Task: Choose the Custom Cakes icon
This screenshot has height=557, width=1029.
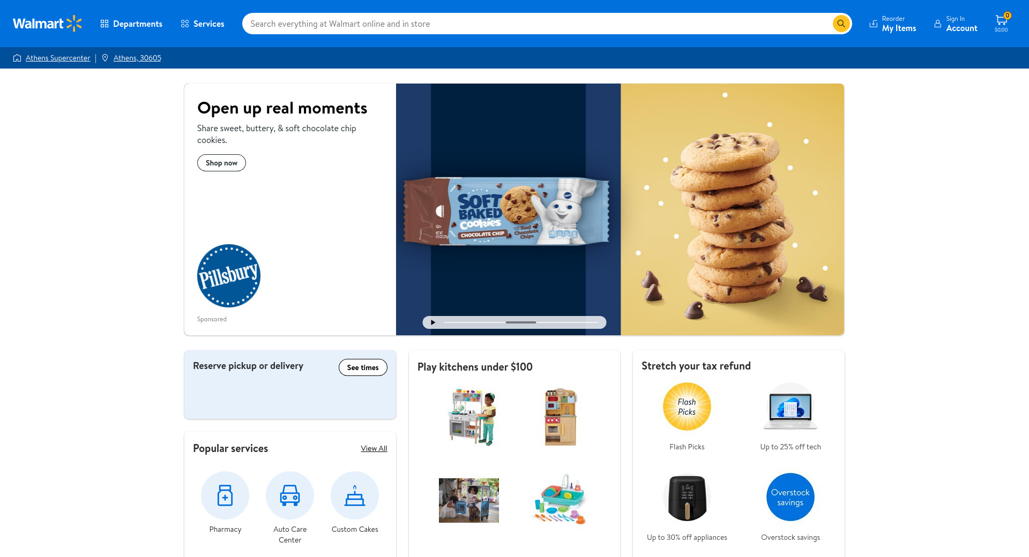Action: pyautogui.click(x=355, y=495)
